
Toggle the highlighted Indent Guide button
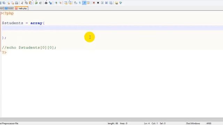[84, 3]
